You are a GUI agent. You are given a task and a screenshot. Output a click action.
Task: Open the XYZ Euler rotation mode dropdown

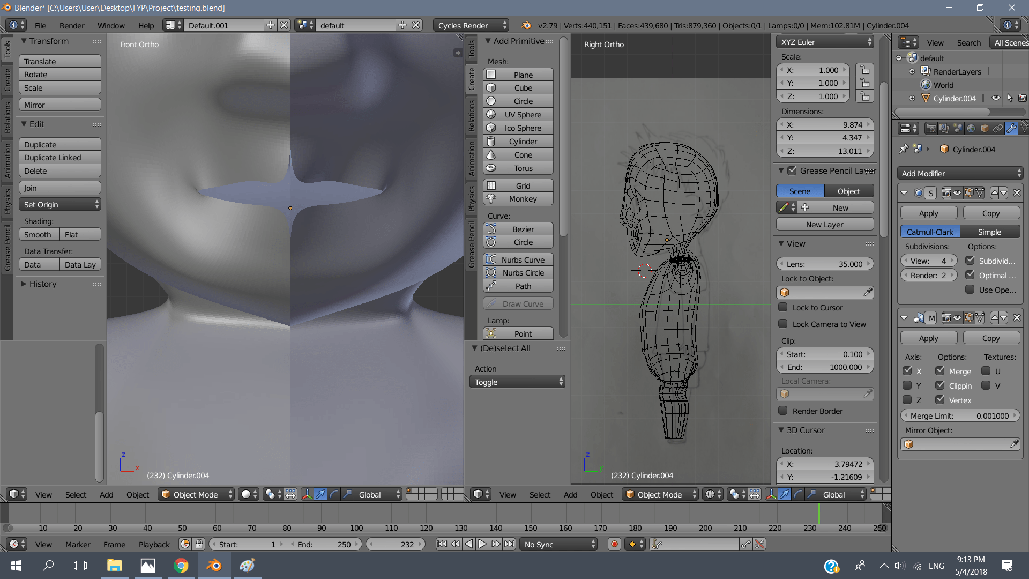(x=824, y=42)
